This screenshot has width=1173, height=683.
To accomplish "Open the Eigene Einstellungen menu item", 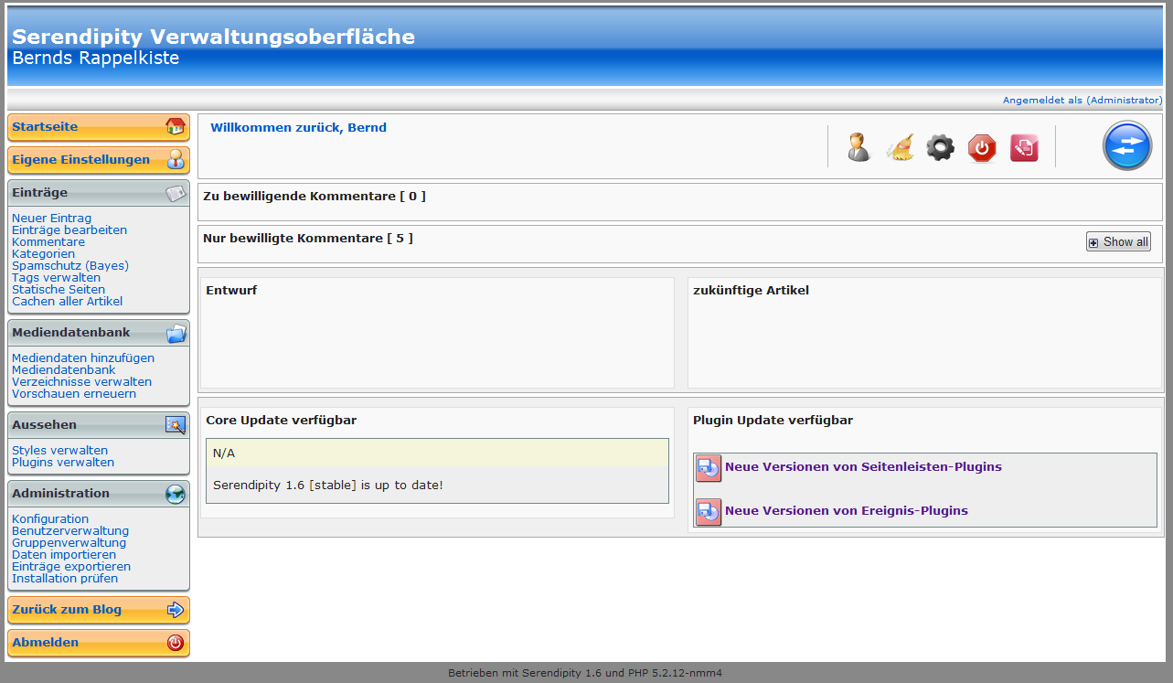I will click(x=80, y=160).
